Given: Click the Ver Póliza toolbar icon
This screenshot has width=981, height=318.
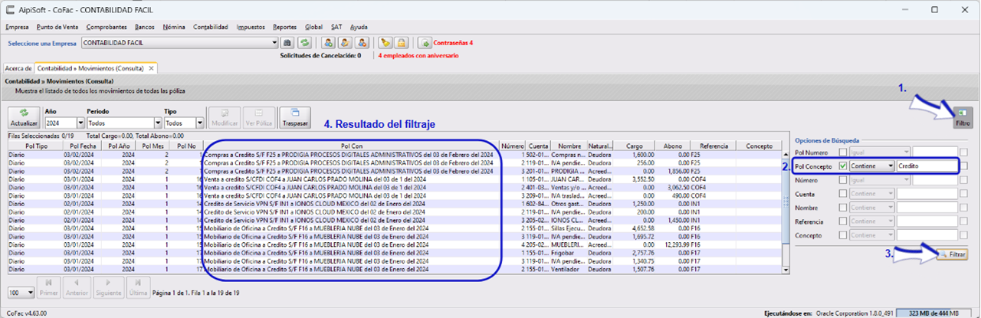Looking at the screenshot, I should [x=258, y=116].
